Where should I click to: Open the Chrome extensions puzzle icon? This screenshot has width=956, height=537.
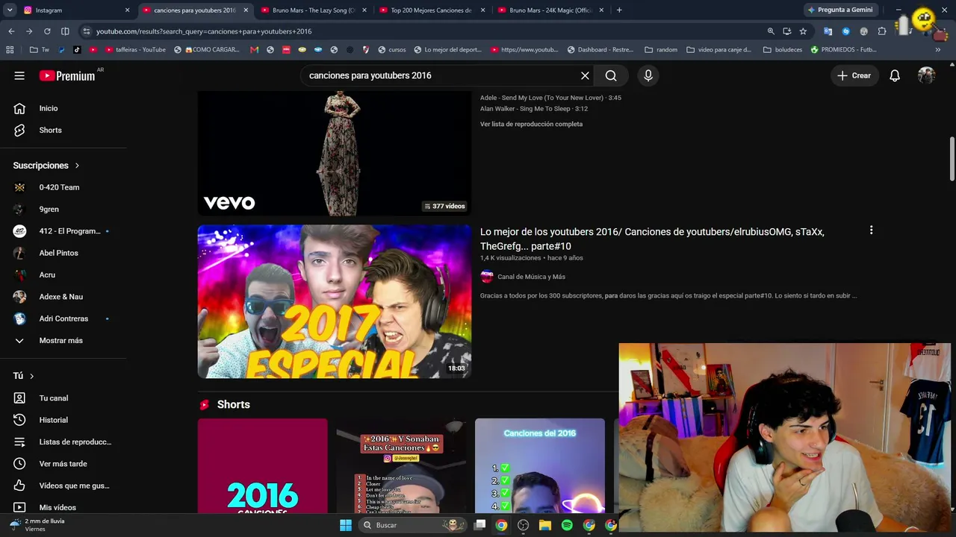[882, 31]
